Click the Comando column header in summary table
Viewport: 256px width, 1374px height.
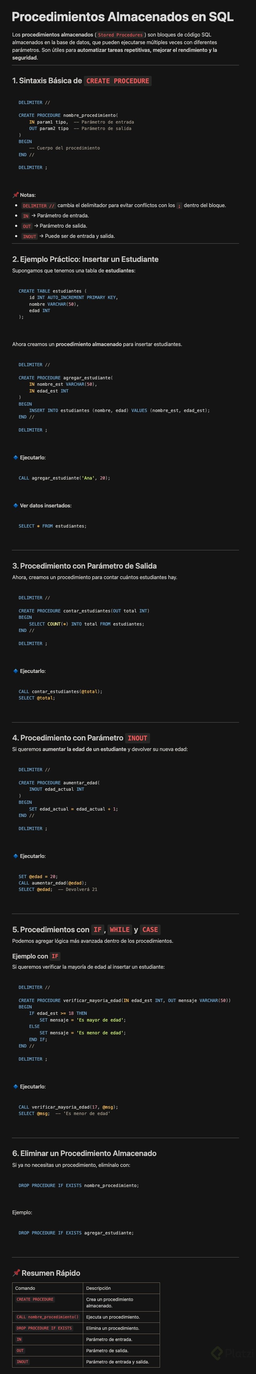(x=25, y=1288)
